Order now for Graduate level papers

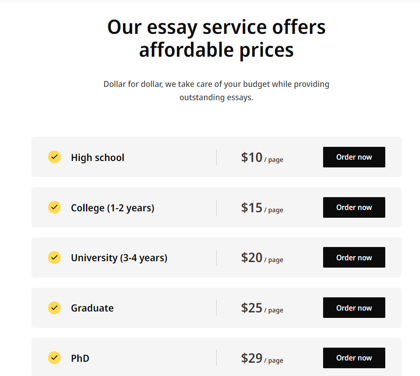[x=354, y=307]
